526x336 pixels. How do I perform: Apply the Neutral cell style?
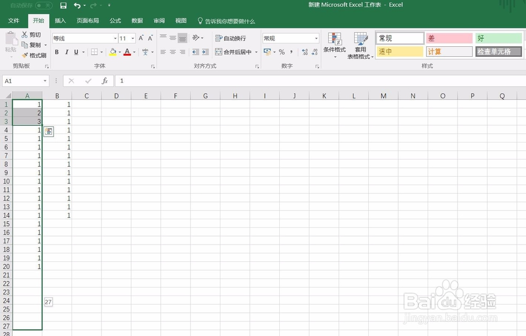coord(400,52)
